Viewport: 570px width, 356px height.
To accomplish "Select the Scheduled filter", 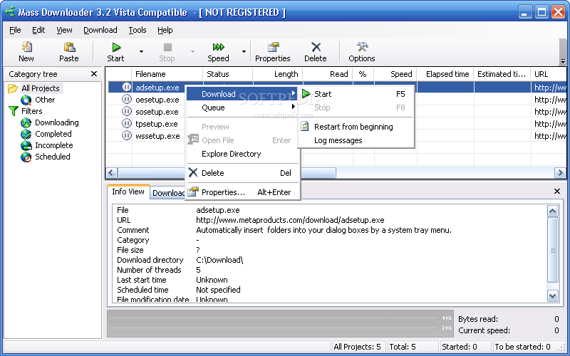I will point(52,157).
